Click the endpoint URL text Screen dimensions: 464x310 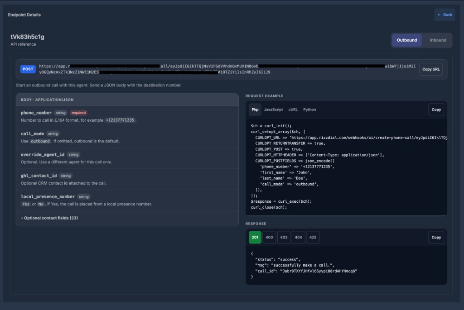(227, 69)
